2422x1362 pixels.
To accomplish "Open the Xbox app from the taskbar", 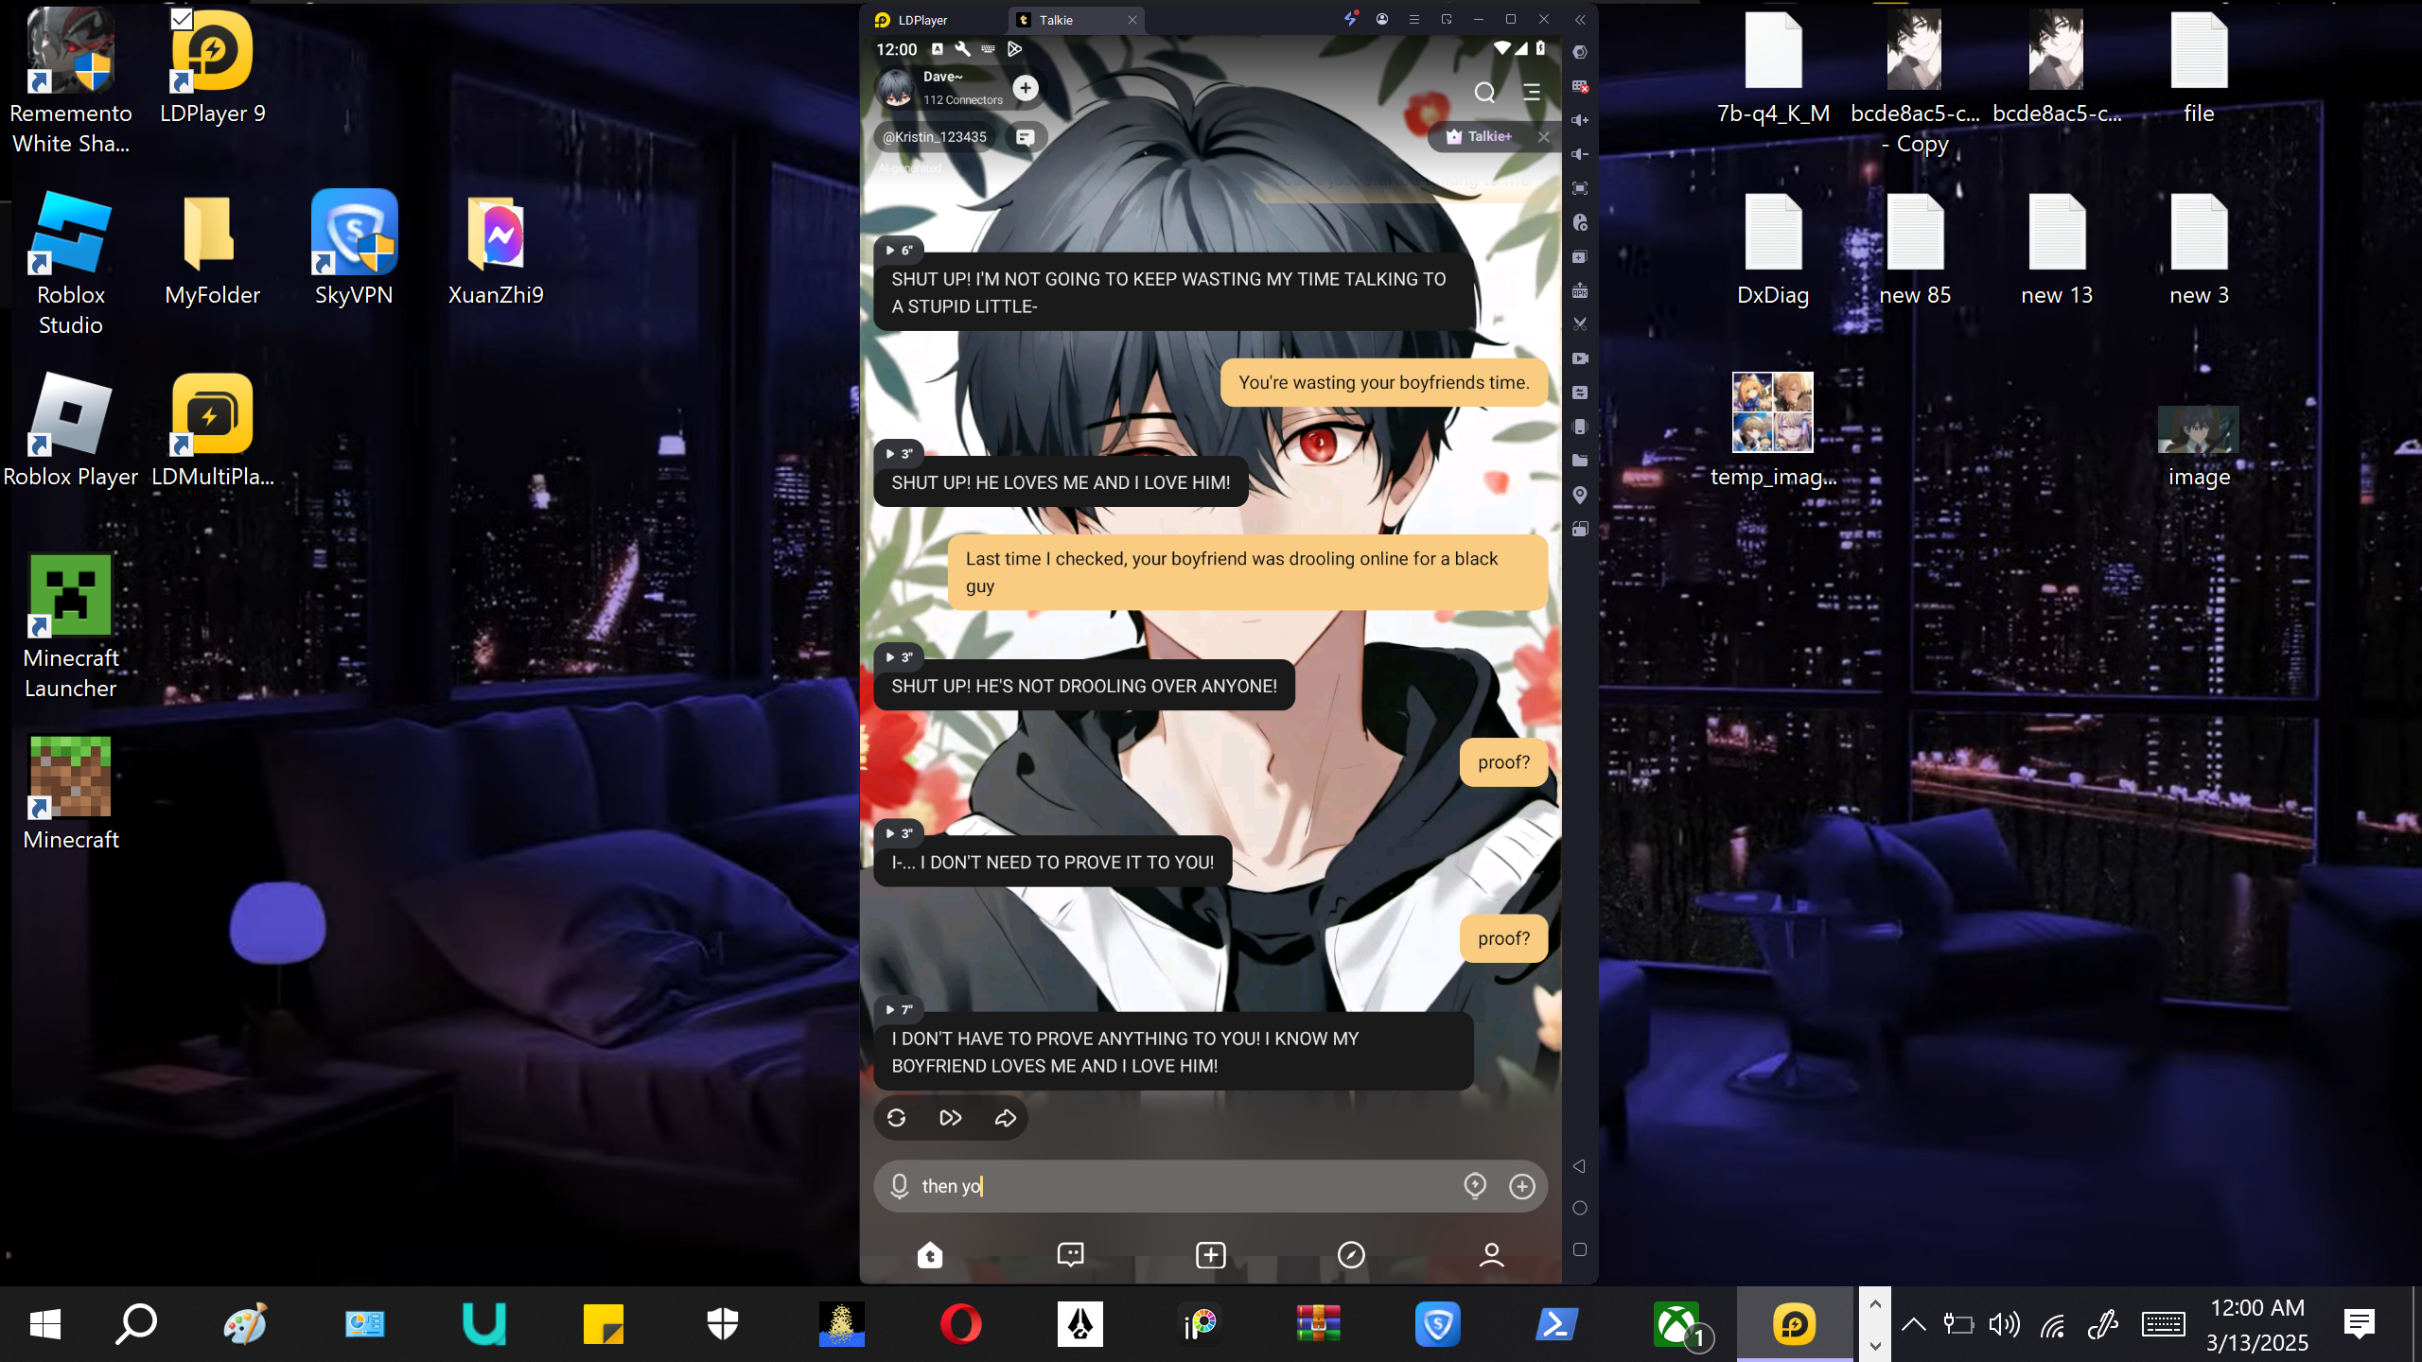I will [1676, 1324].
